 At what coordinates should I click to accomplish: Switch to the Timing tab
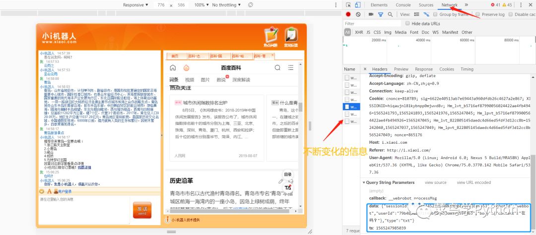[x=467, y=69]
